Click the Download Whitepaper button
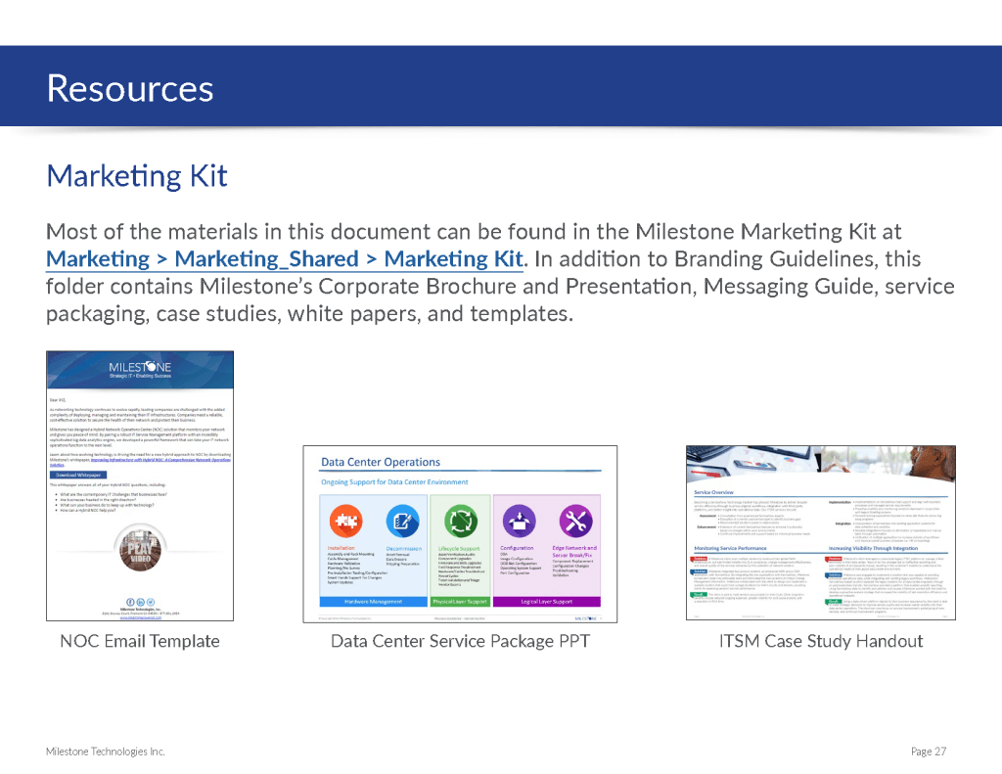The image size is (1002, 774). [78, 475]
